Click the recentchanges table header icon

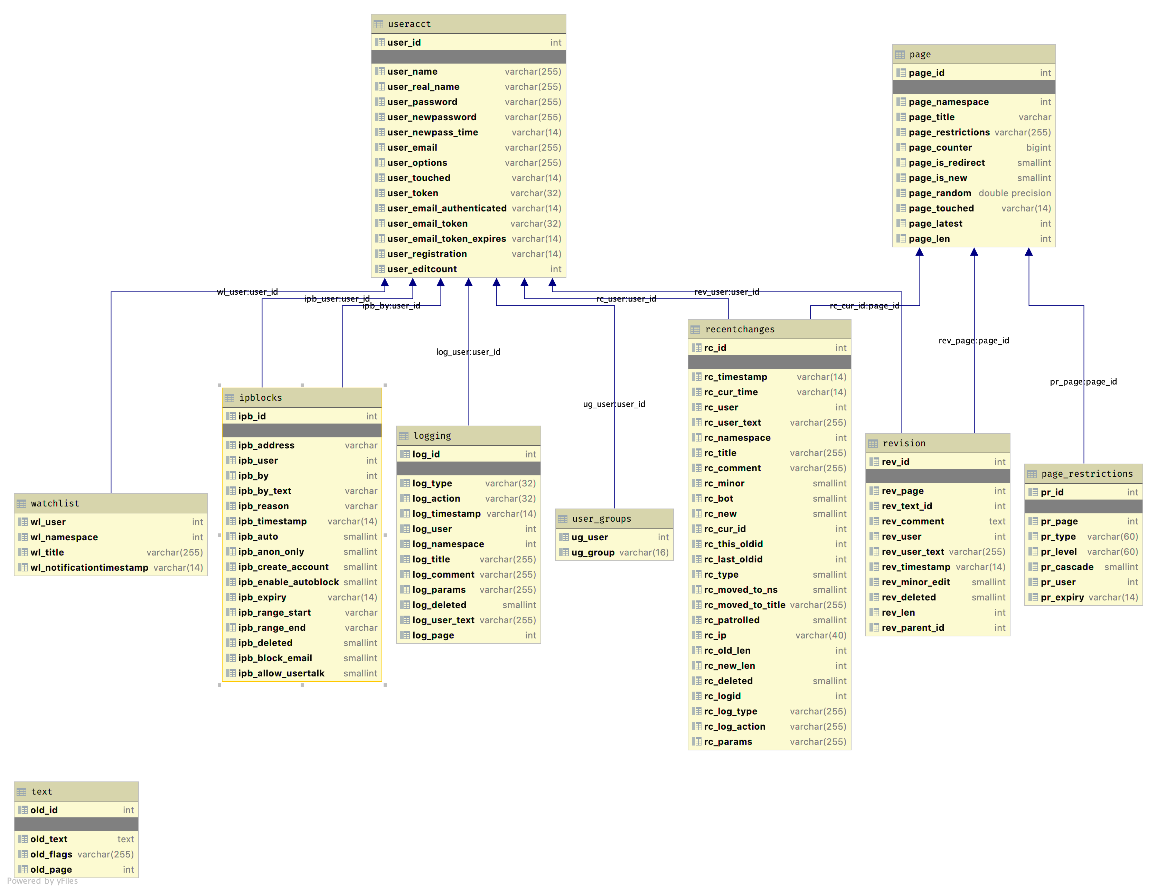(x=695, y=330)
